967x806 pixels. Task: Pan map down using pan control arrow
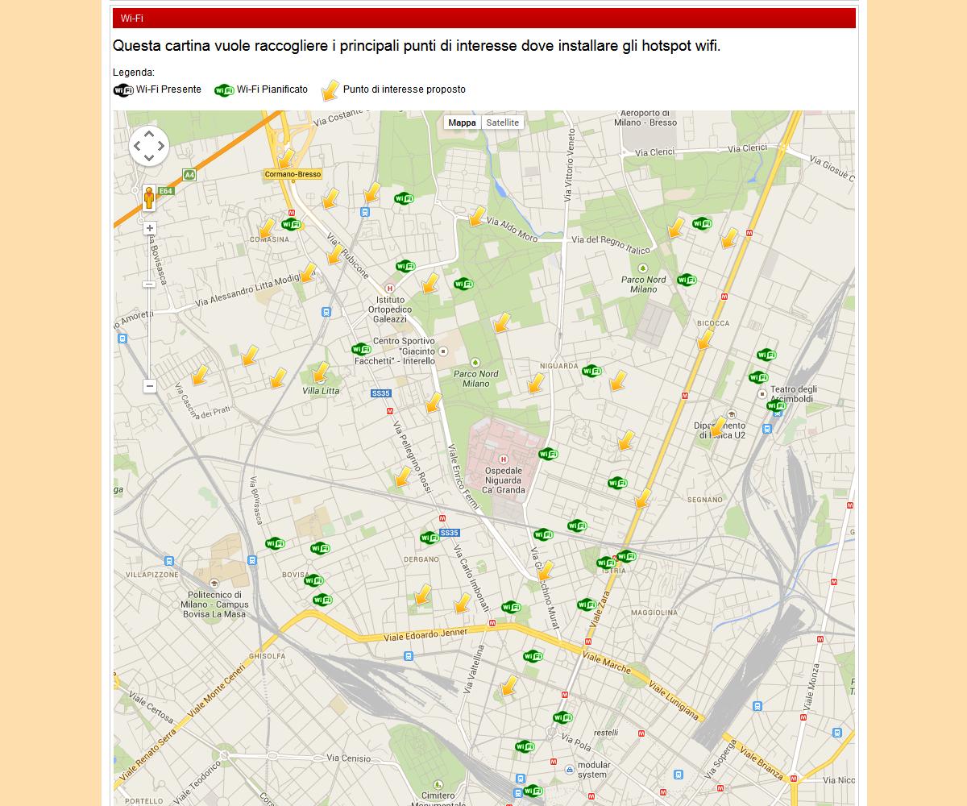point(149,158)
